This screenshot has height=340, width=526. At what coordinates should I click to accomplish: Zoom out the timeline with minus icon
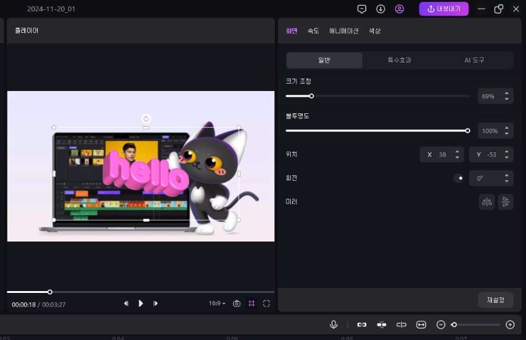tap(441, 325)
